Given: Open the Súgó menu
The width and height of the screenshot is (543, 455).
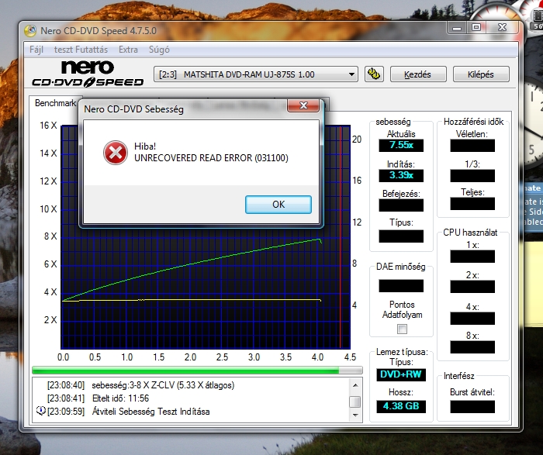Looking at the screenshot, I should click(159, 50).
